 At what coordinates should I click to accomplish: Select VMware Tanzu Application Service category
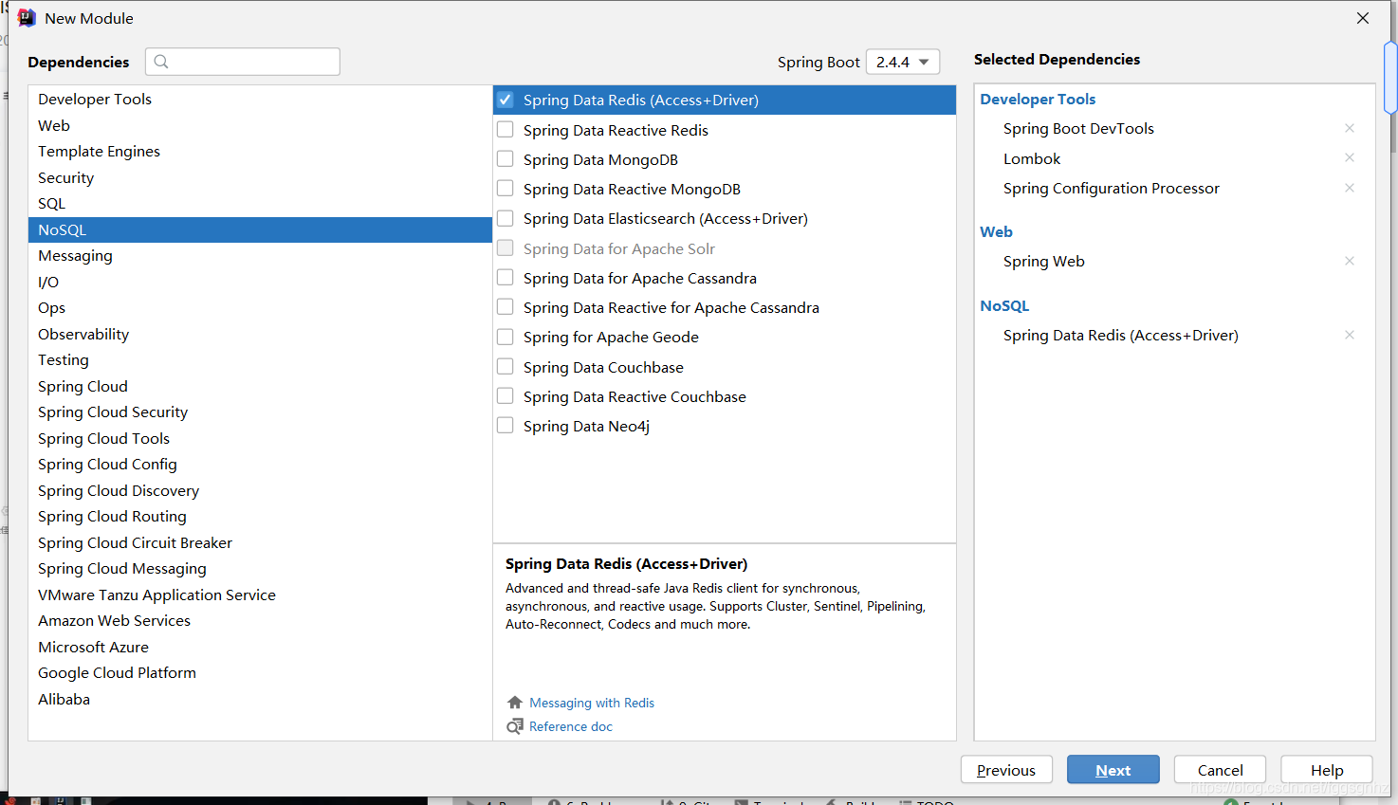tap(260, 595)
